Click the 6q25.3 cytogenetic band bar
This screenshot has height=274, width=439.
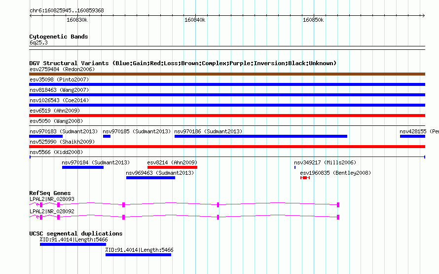(x=227, y=48)
